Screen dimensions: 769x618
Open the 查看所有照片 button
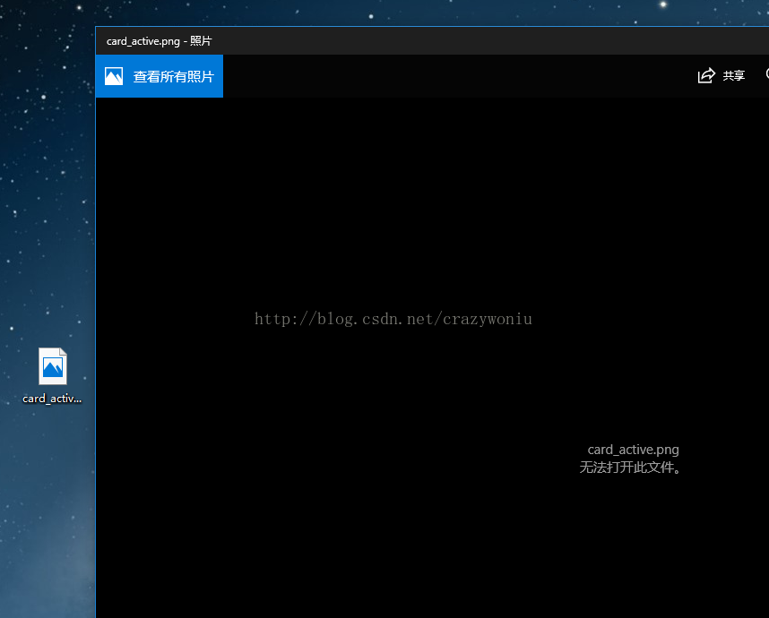tap(160, 76)
